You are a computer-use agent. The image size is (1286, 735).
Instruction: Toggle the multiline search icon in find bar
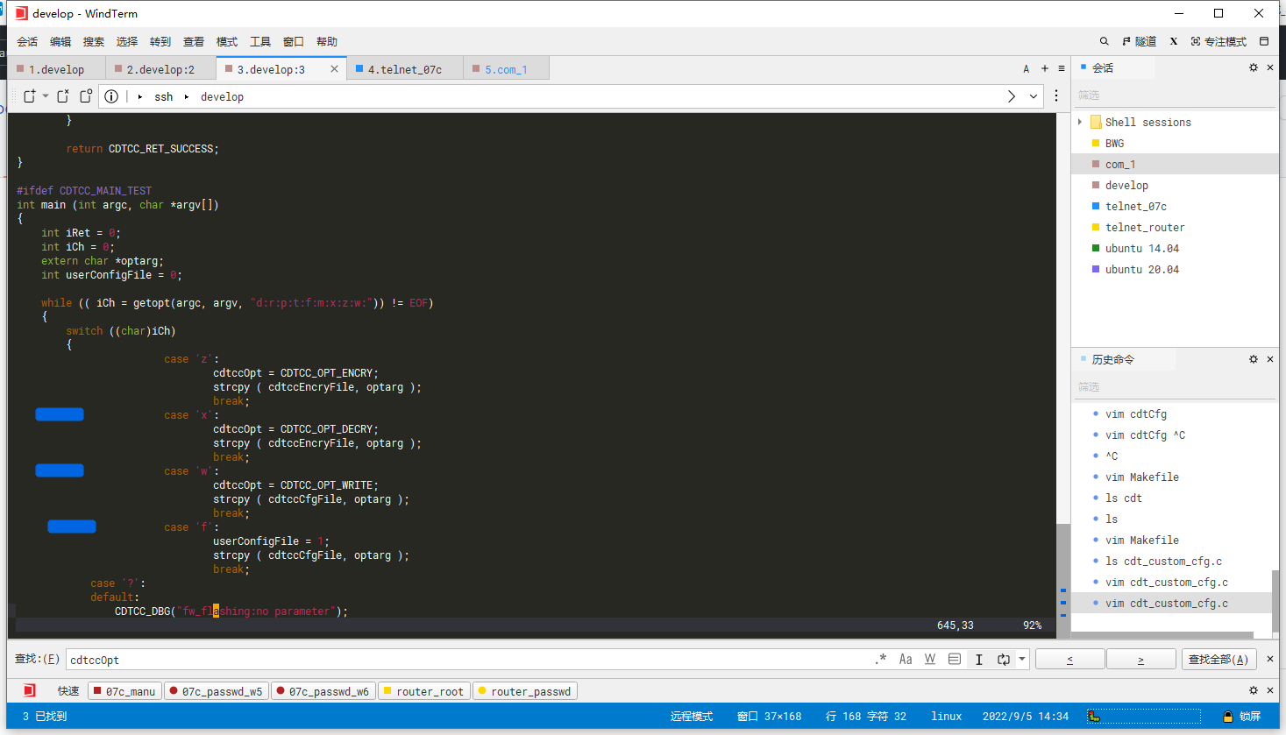coord(955,660)
